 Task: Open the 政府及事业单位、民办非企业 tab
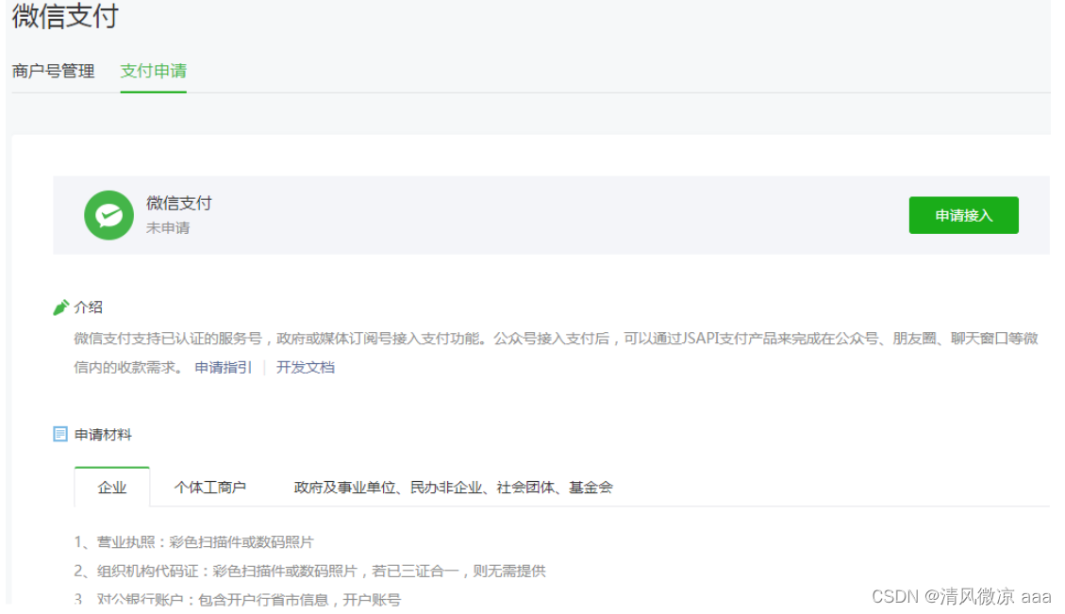[453, 487]
